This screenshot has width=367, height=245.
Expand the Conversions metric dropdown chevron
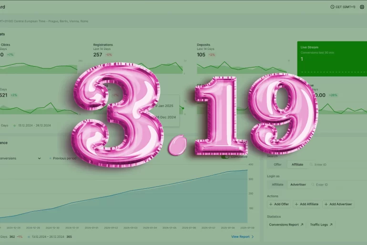39,158
